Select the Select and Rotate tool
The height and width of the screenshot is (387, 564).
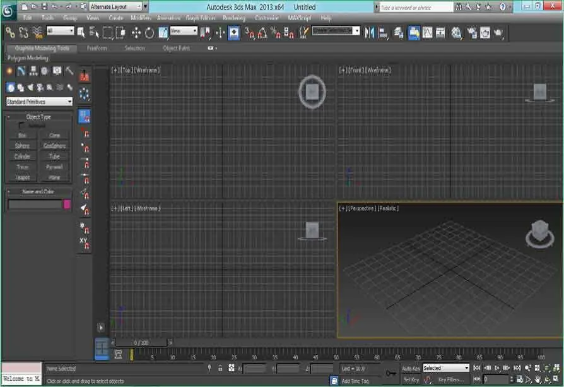[x=150, y=33]
